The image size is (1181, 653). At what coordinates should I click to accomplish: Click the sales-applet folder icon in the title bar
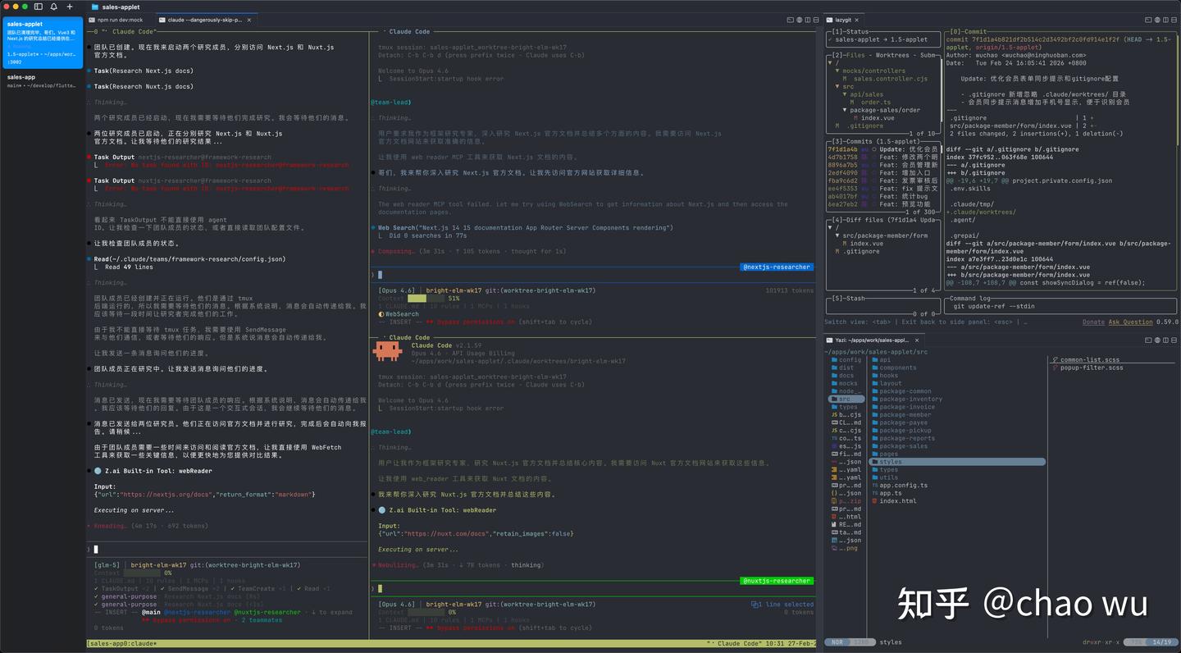coord(95,7)
